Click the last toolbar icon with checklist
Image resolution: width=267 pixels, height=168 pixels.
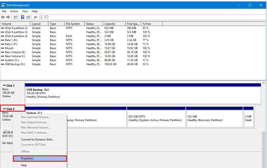tap(46, 17)
